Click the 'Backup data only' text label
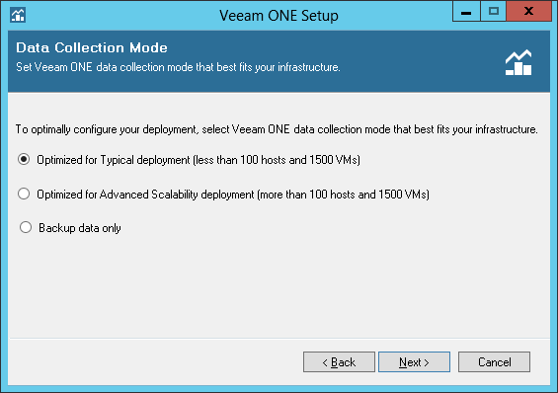Screen dimensions: 558x393 tap(80, 228)
